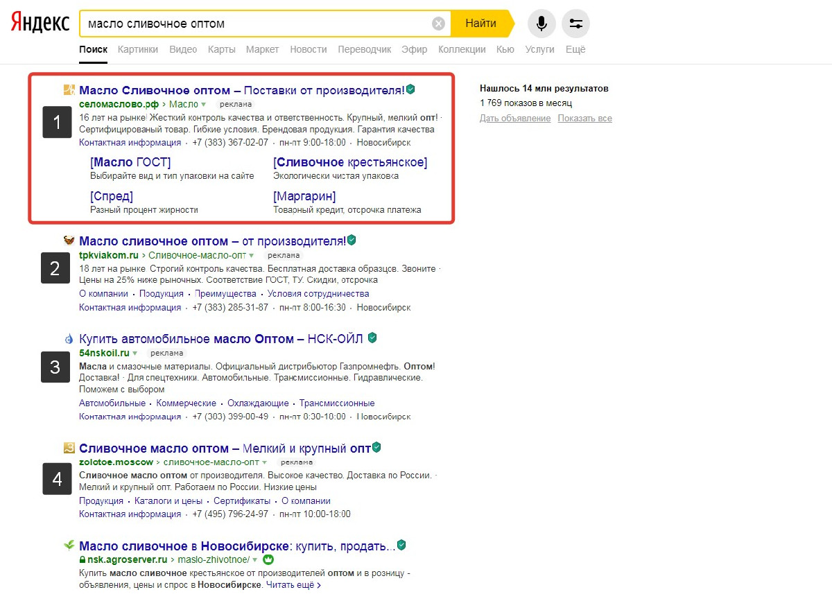Click verified shield beside НСК-ОЙЛ title

click(372, 338)
